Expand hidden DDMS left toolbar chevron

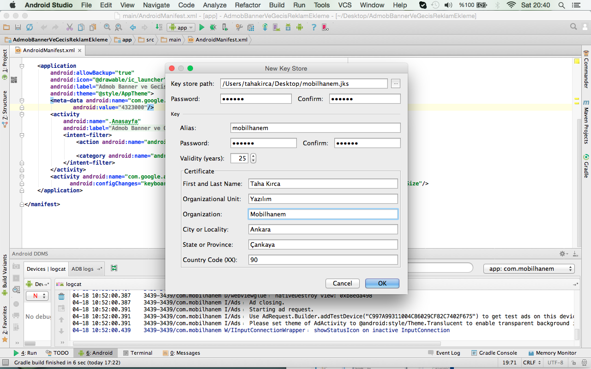point(17,343)
